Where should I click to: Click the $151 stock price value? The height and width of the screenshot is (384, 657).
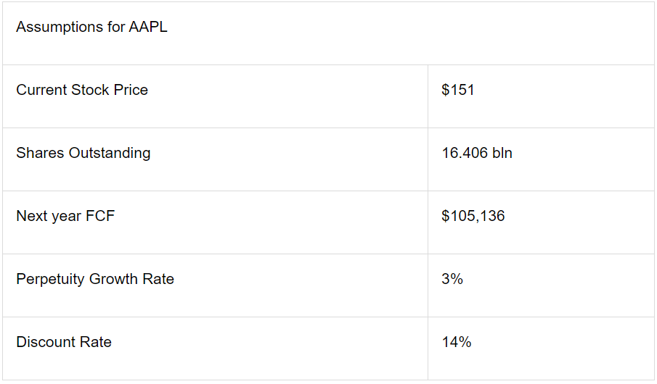pos(458,91)
